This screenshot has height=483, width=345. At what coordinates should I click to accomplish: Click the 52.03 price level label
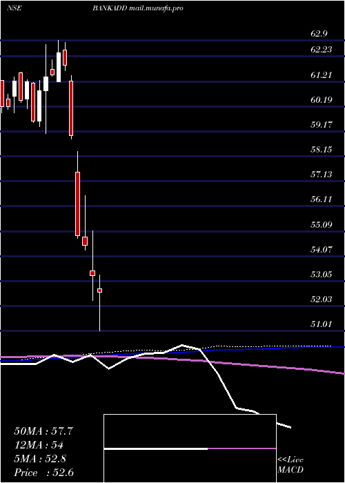tap(322, 299)
